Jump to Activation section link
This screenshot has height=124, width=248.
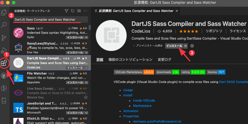pos(131,111)
